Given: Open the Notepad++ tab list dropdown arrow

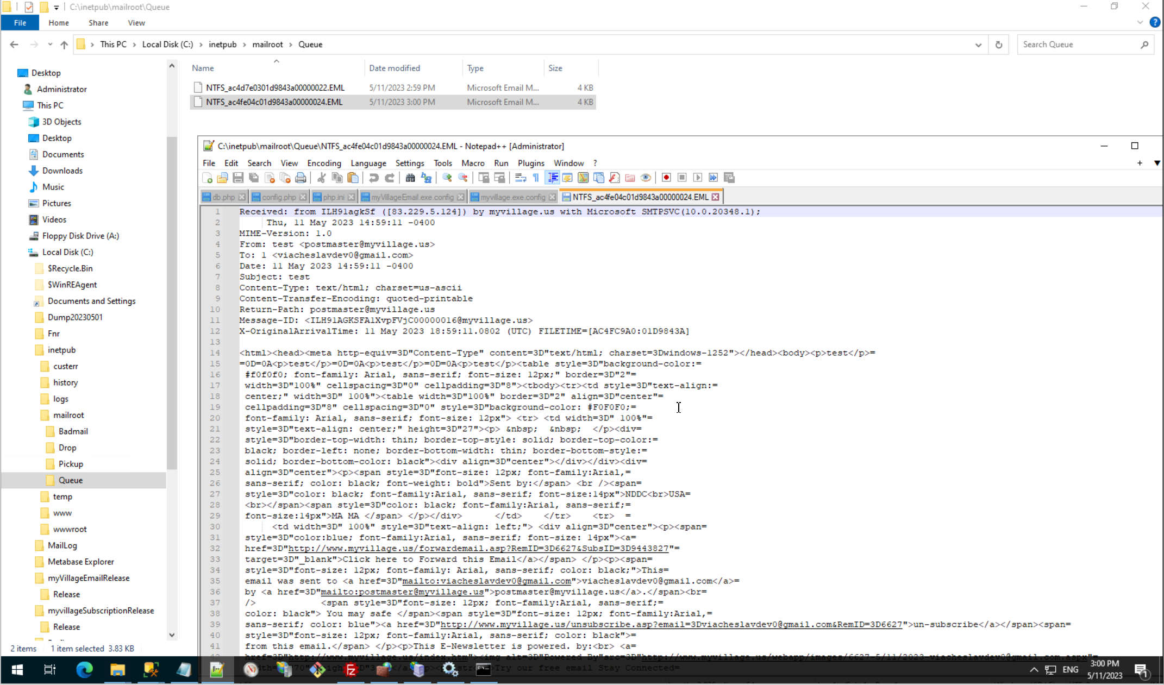Looking at the screenshot, I should point(1157,163).
